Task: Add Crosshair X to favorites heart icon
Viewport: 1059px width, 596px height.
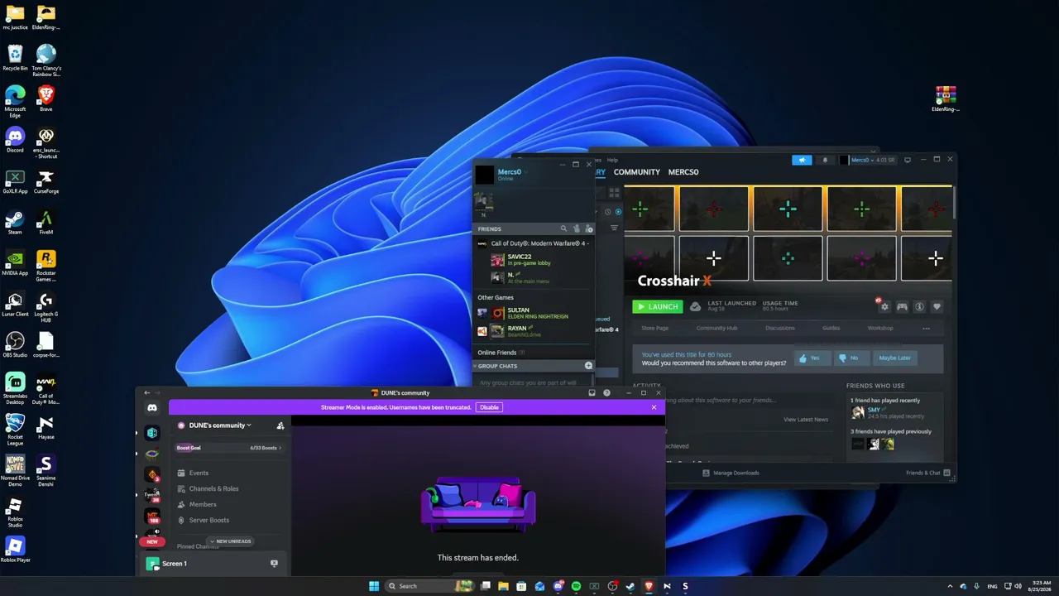Action: [937, 306]
